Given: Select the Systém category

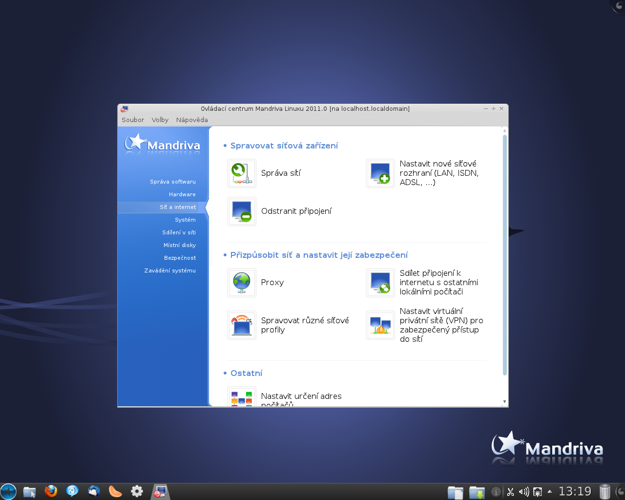Looking at the screenshot, I should [x=185, y=220].
